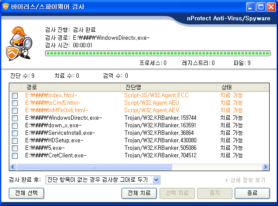Screen dimensions: 278x206
Task: Check the box for down_x.exe- row
Action: pos(15,126)
